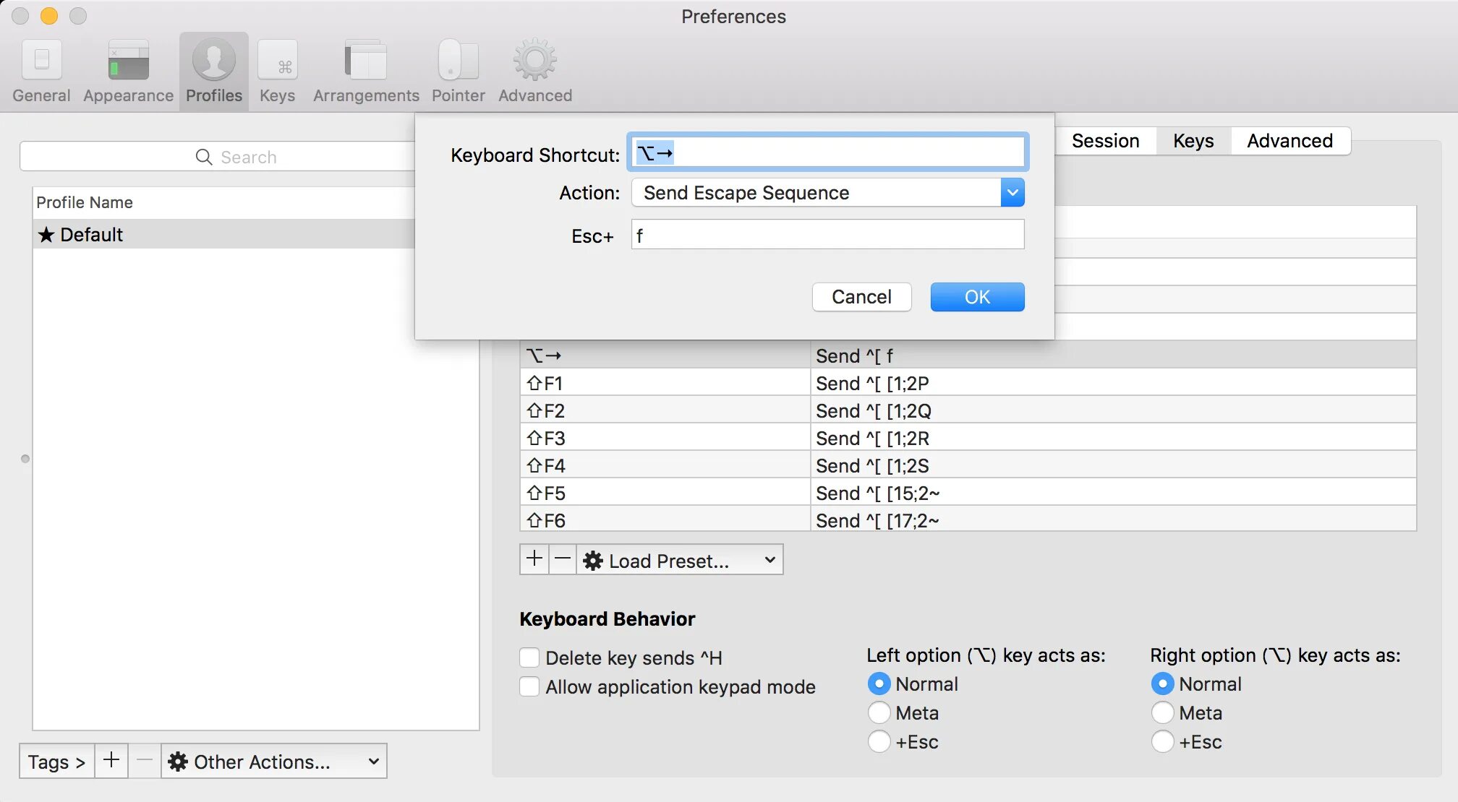Switch to the profile Advanced tab
Screen dimensions: 1458x802
1289,141
